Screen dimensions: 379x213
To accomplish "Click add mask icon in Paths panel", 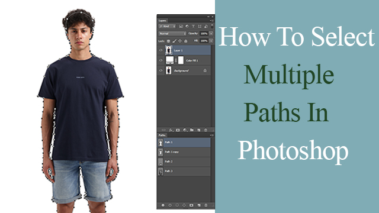I will click(191, 205).
